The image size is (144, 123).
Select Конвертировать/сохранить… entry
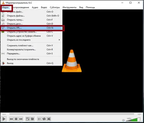click(32, 50)
